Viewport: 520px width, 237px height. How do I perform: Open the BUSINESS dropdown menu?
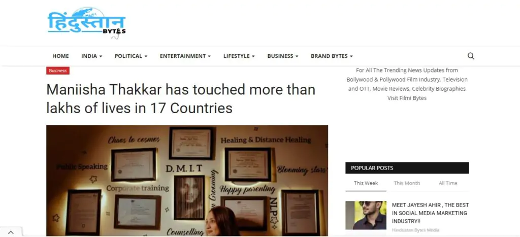282,56
